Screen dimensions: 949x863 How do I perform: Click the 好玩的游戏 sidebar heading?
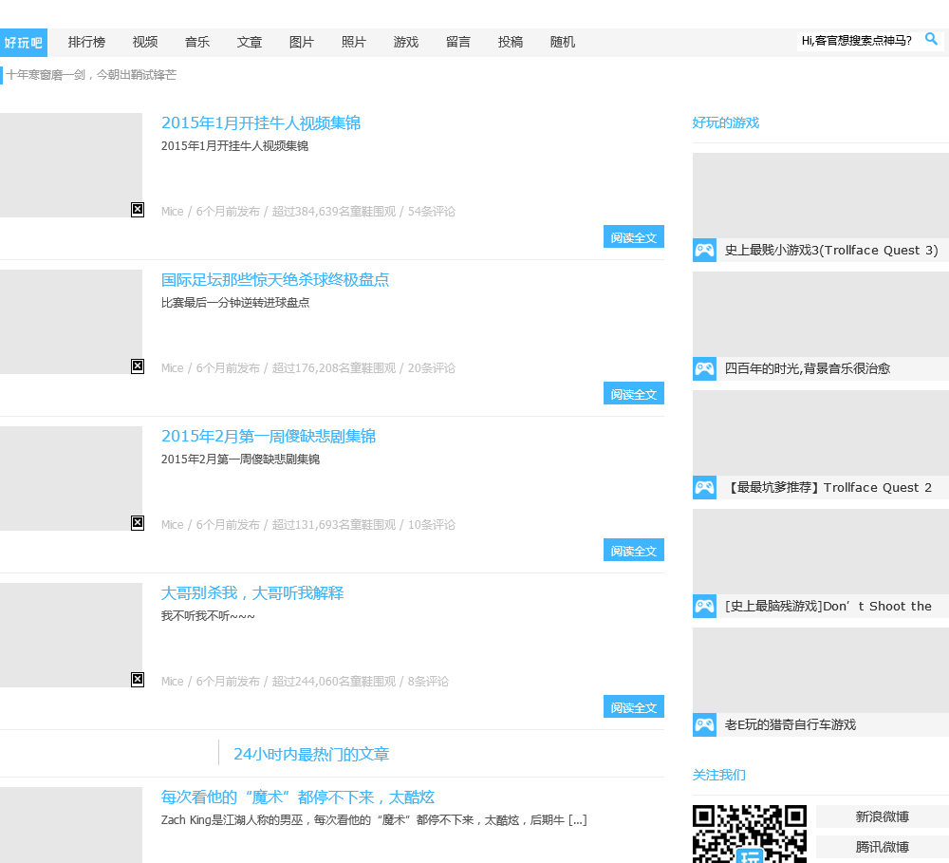(x=726, y=122)
